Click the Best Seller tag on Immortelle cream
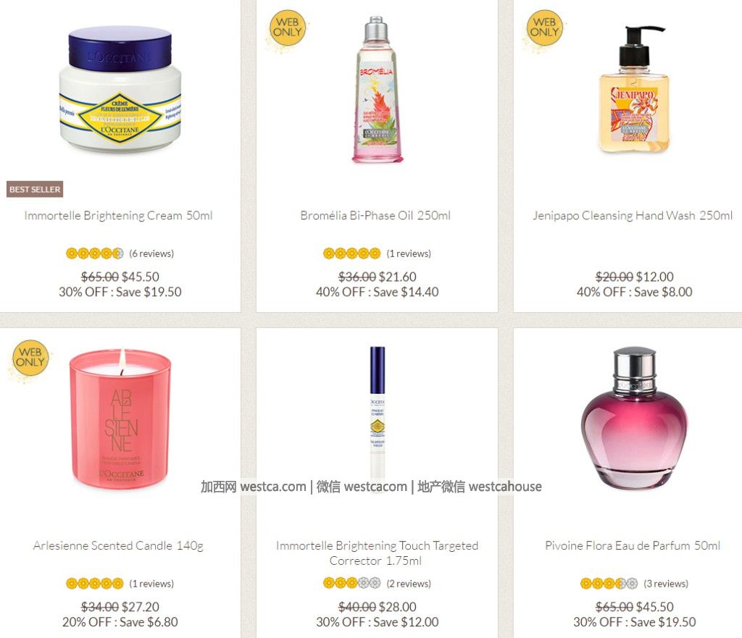The image size is (742, 638). click(35, 189)
